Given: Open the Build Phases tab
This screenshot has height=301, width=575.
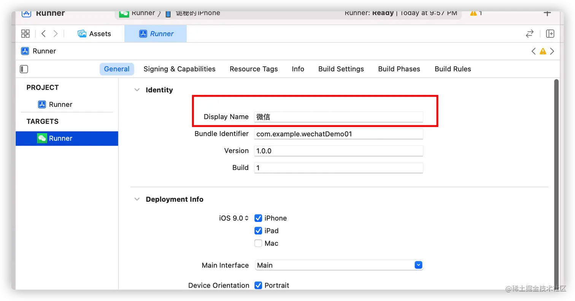Looking at the screenshot, I should point(399,69).
